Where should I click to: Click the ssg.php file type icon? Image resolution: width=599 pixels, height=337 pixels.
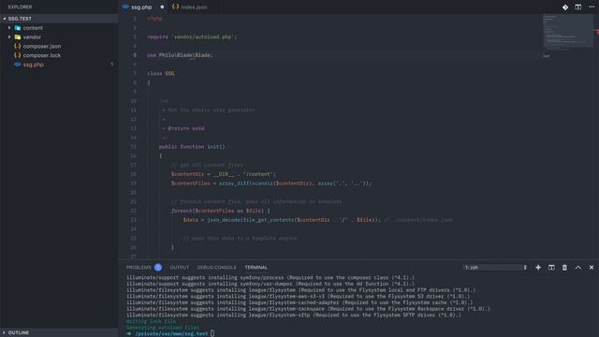(17, 65)
